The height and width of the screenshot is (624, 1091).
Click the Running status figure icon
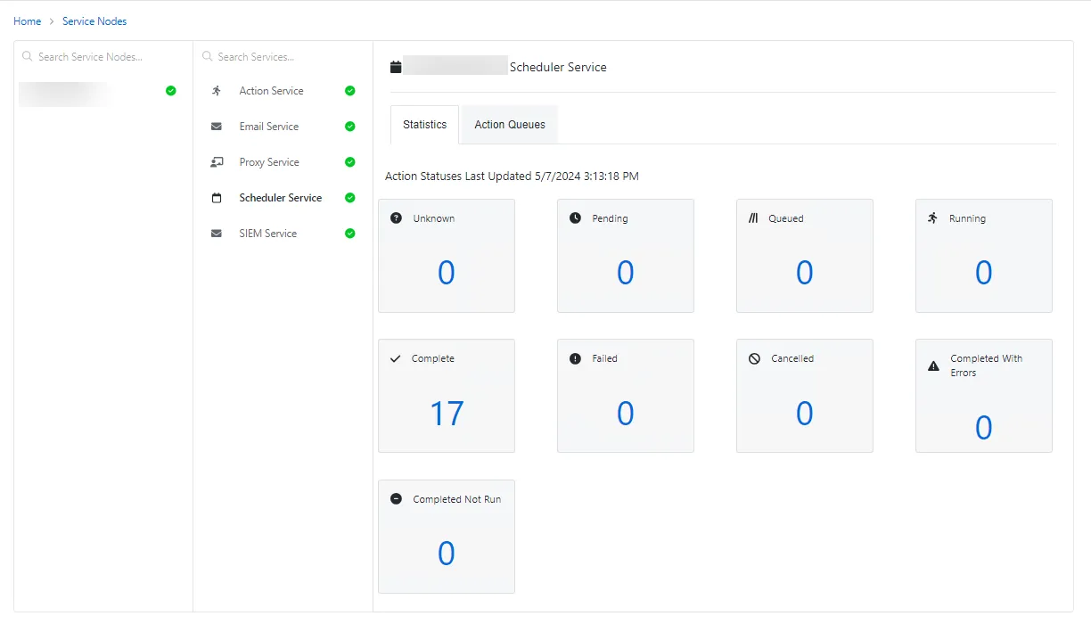[x=932, y=218]
